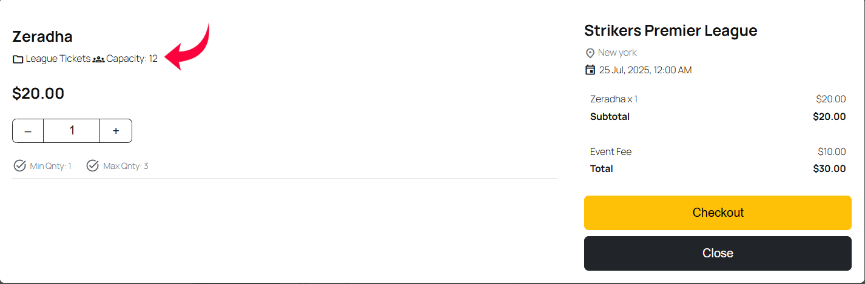Image resolution: width=865 pixels, height=284 pixels.
Task: Click the New york location text
Action: pos(618,53)
